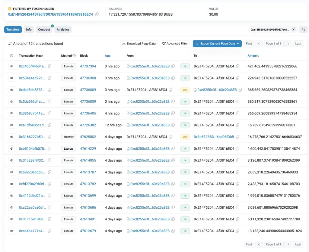Copy the From address in block 47736889 row

171,90
